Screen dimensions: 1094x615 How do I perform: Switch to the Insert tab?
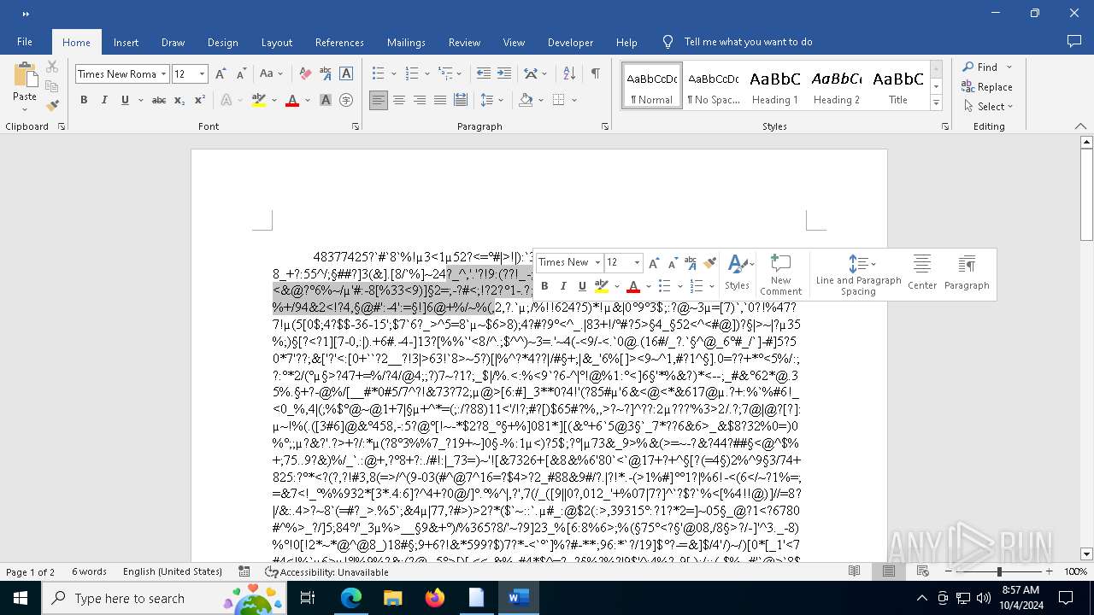pyautogui.click(x=126, y=42)
